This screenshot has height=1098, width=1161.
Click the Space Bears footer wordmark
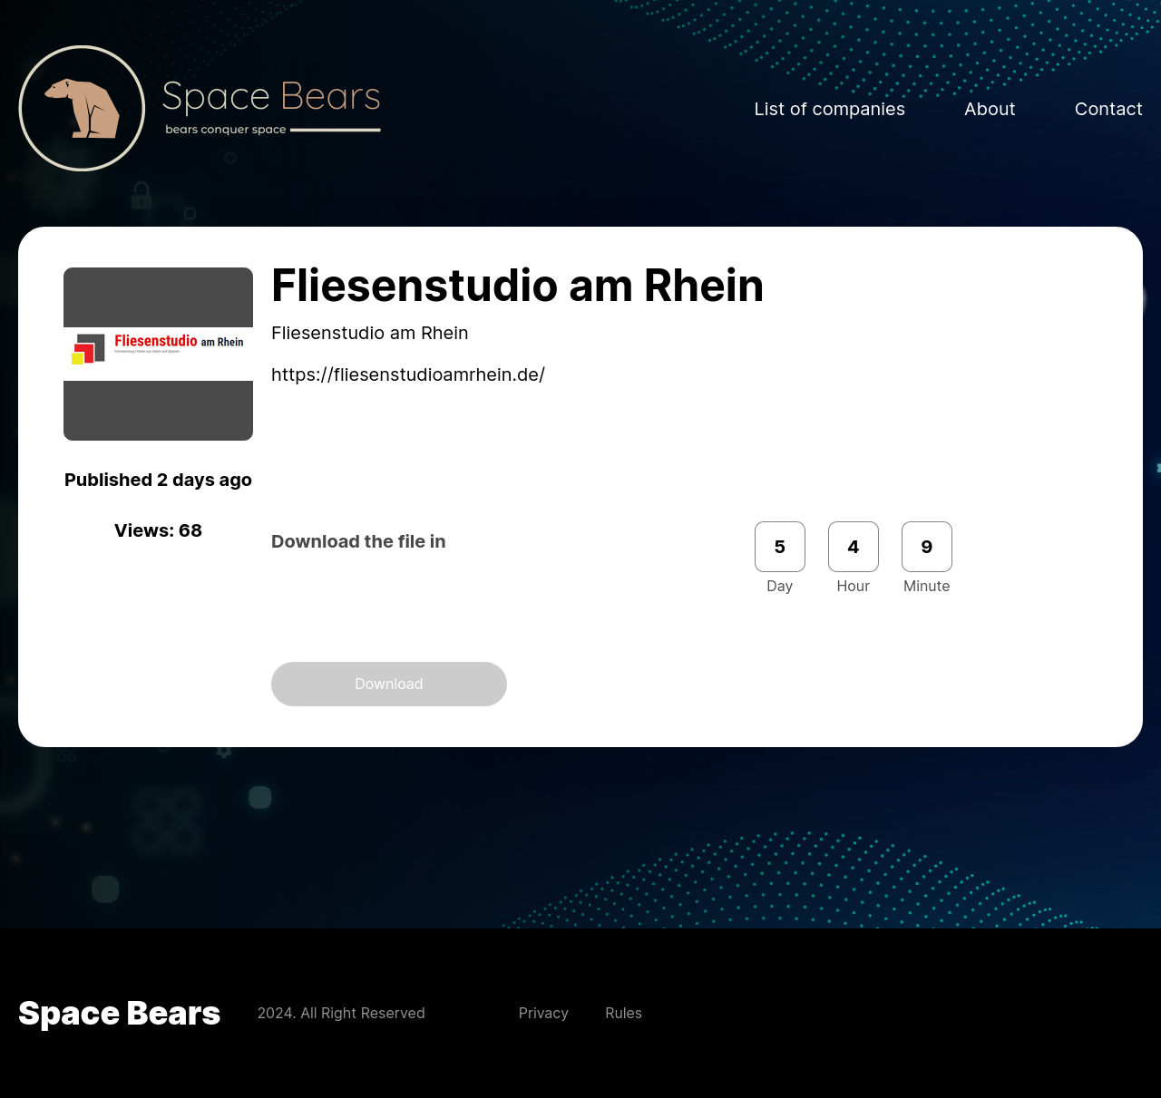[119, 1013]
